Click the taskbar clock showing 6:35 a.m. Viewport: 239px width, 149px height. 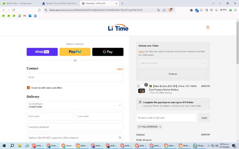point(224,146)
